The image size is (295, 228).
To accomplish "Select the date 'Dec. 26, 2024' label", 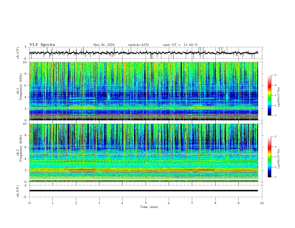I will [104, 45].
